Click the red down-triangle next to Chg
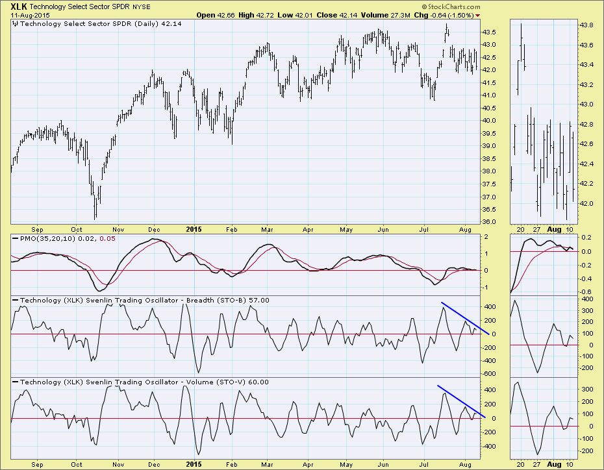The image size is (604, 470). coord(477,16)
